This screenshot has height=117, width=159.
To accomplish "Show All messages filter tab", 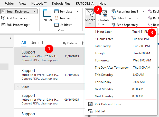I will coord(24,43).
